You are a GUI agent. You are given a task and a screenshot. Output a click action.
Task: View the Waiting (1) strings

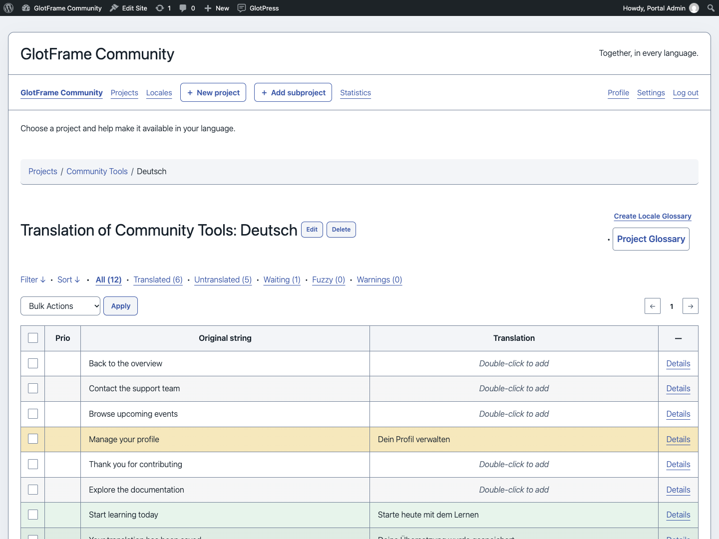[282, 279]
